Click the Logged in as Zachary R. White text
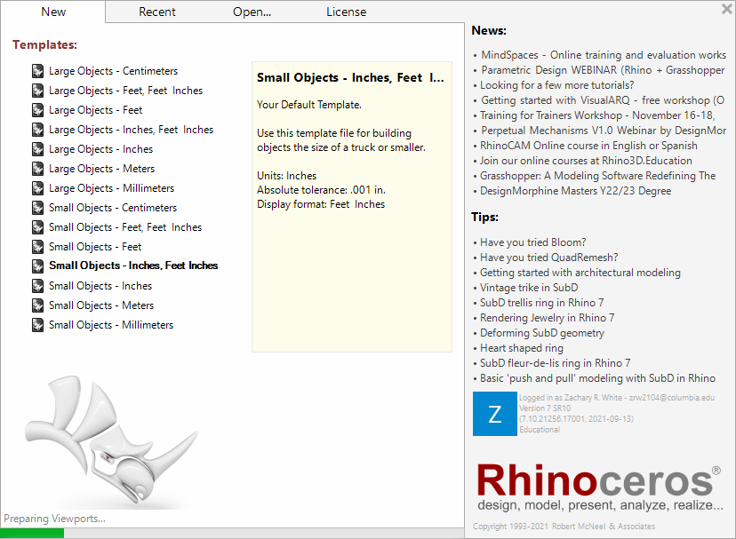 [616, 397]
